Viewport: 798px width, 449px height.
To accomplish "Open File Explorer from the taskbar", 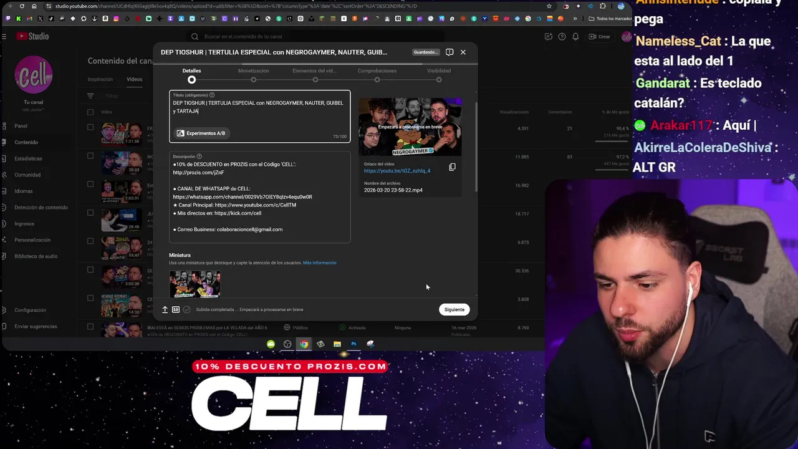I will coord(337,344).
